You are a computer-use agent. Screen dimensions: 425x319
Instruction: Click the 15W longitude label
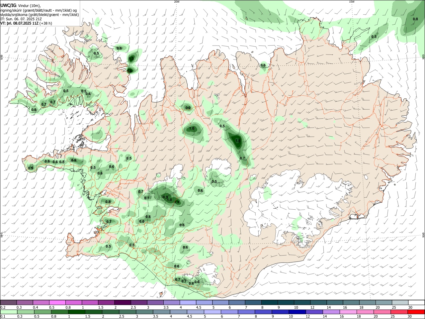(352, 2)
